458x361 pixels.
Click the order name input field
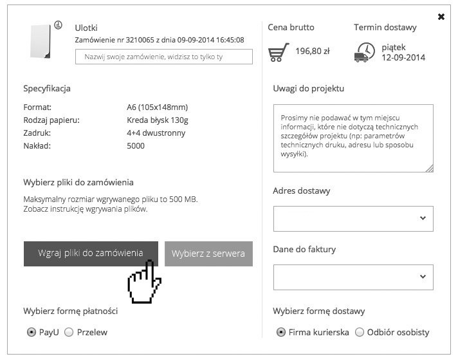163,57
